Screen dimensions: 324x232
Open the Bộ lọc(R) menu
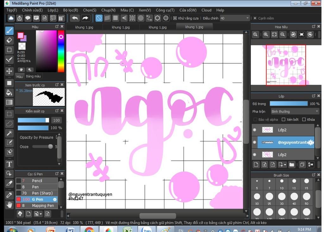coord(71,10)
